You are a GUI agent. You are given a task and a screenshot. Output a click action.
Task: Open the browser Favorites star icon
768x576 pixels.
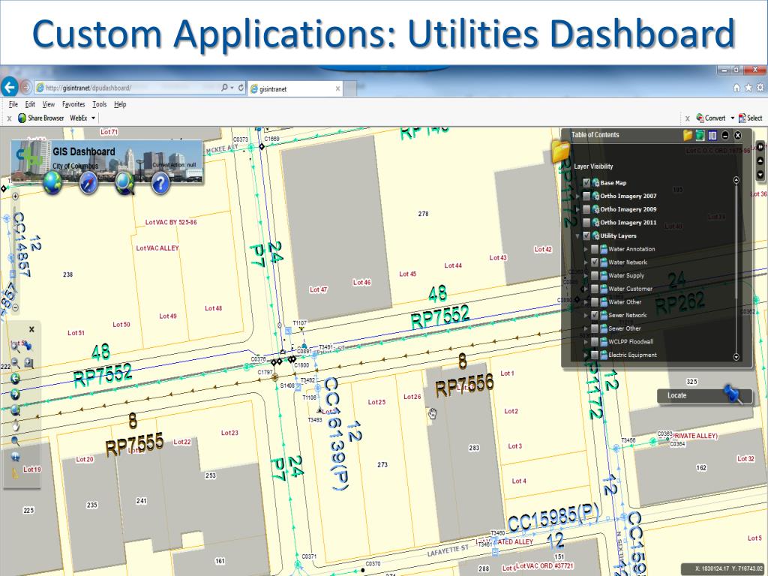tap(748, 88)
